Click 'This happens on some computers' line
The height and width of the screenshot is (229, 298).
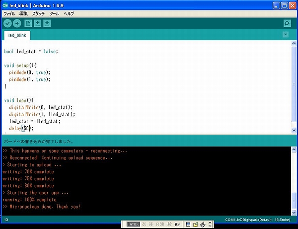(65, 151)
